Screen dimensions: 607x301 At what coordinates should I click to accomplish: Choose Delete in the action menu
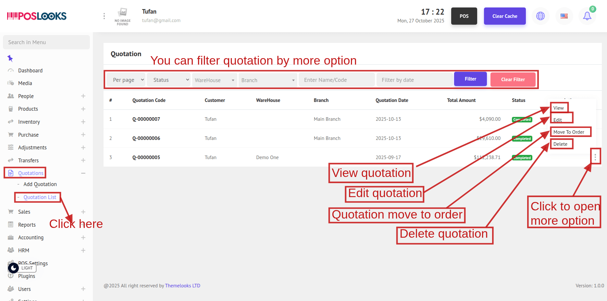pyautogui.click(x=560, y=144)
